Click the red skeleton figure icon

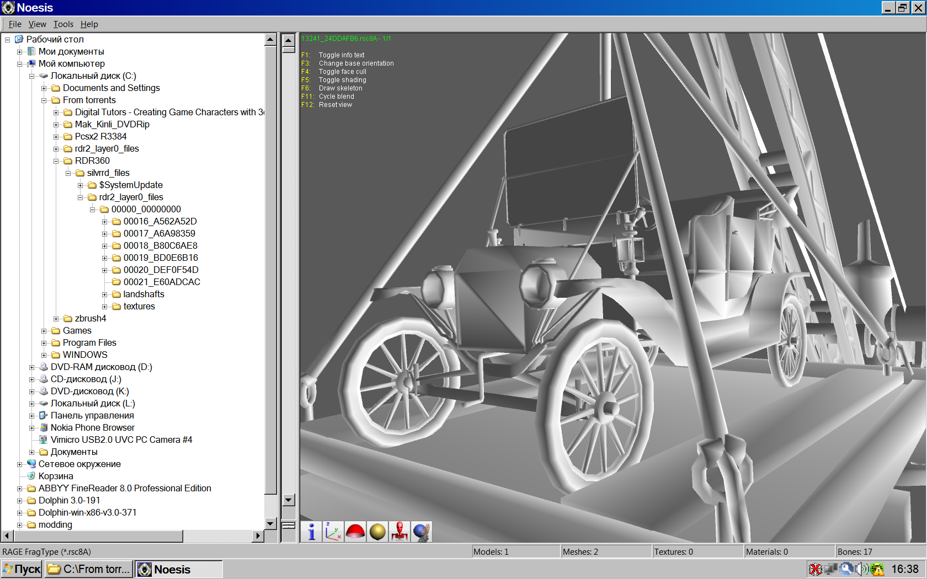pyautogui.click(x=399, y=532)
